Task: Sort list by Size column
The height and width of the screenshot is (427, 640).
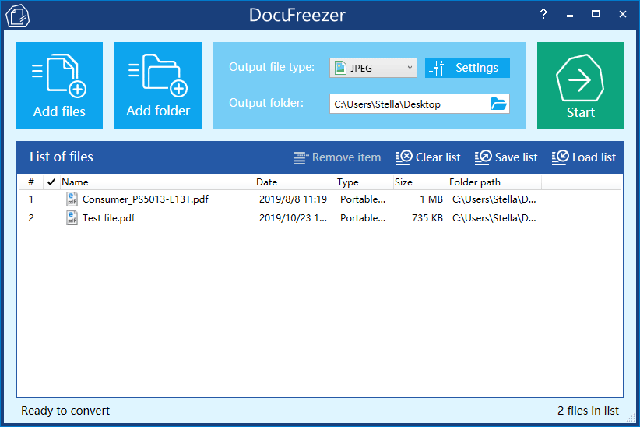Action: [417, 182]
